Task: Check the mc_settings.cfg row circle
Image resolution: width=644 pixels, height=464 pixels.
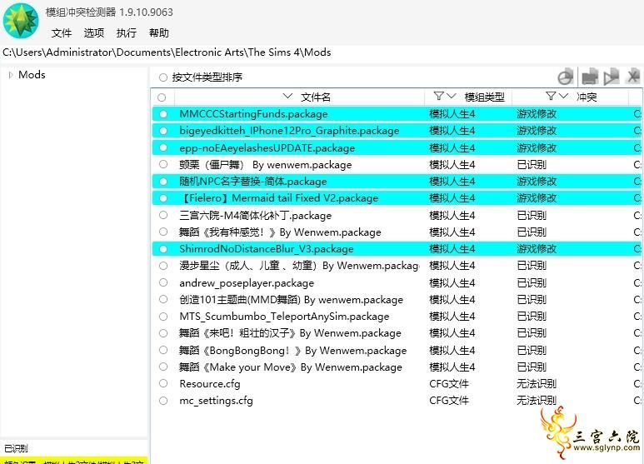Action: pos(163,401)
